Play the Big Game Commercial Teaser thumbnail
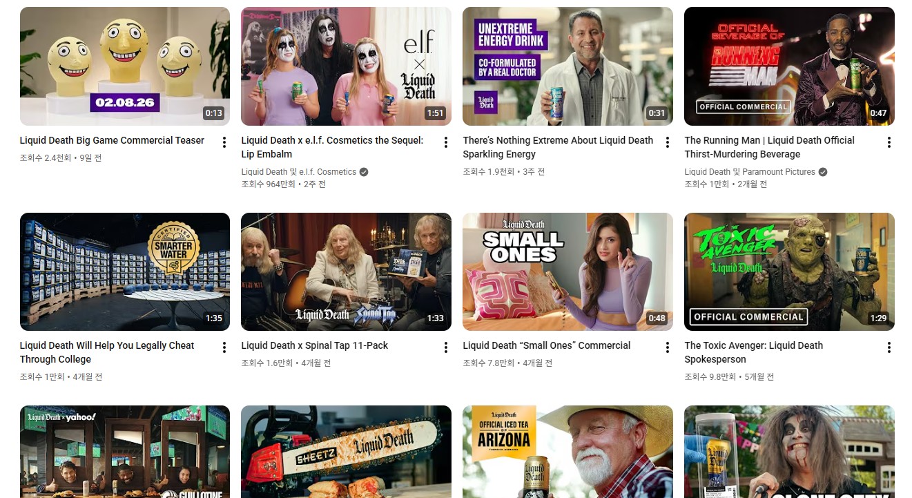Viewport: 912px width, 498px height. (x=124, y=66)
